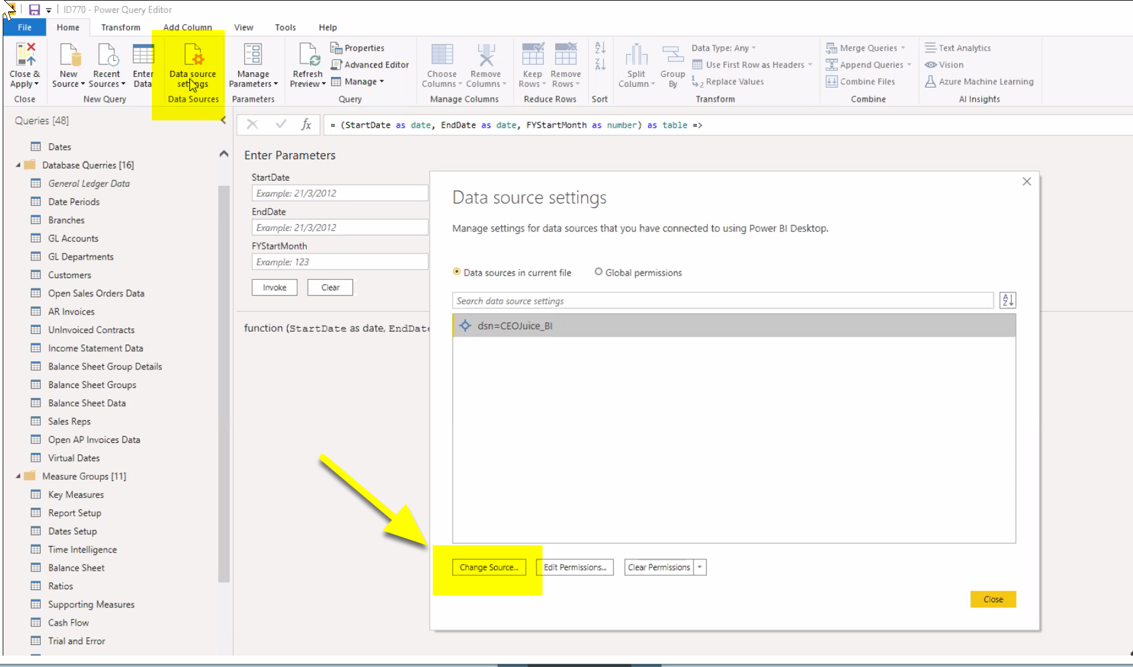Image resolution: width=1133 pixels, height=667 pixels.
Task: Select the Cash Flow query
Action: tap(68, 622)
